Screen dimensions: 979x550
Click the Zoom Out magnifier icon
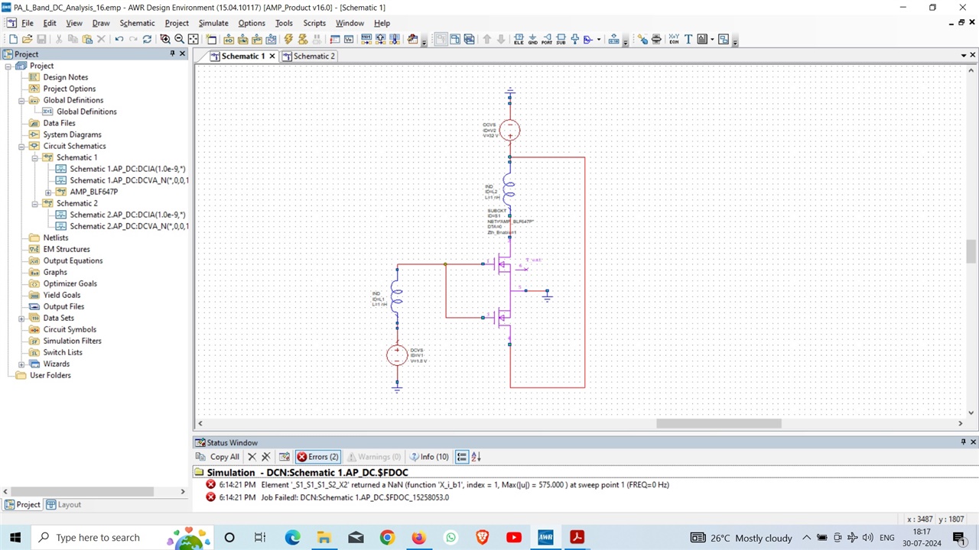[x=179, y=39]
